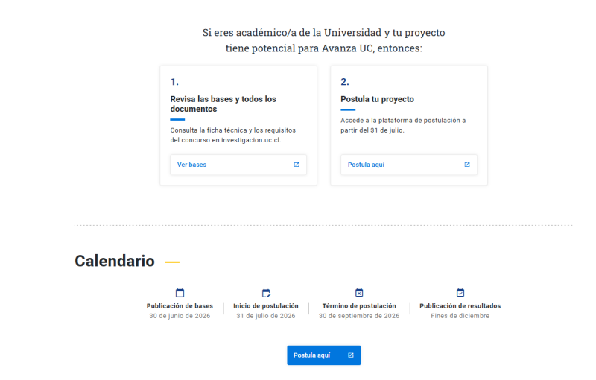
Task: Click the 'Calendario' section heading
Action: [115, 261]
